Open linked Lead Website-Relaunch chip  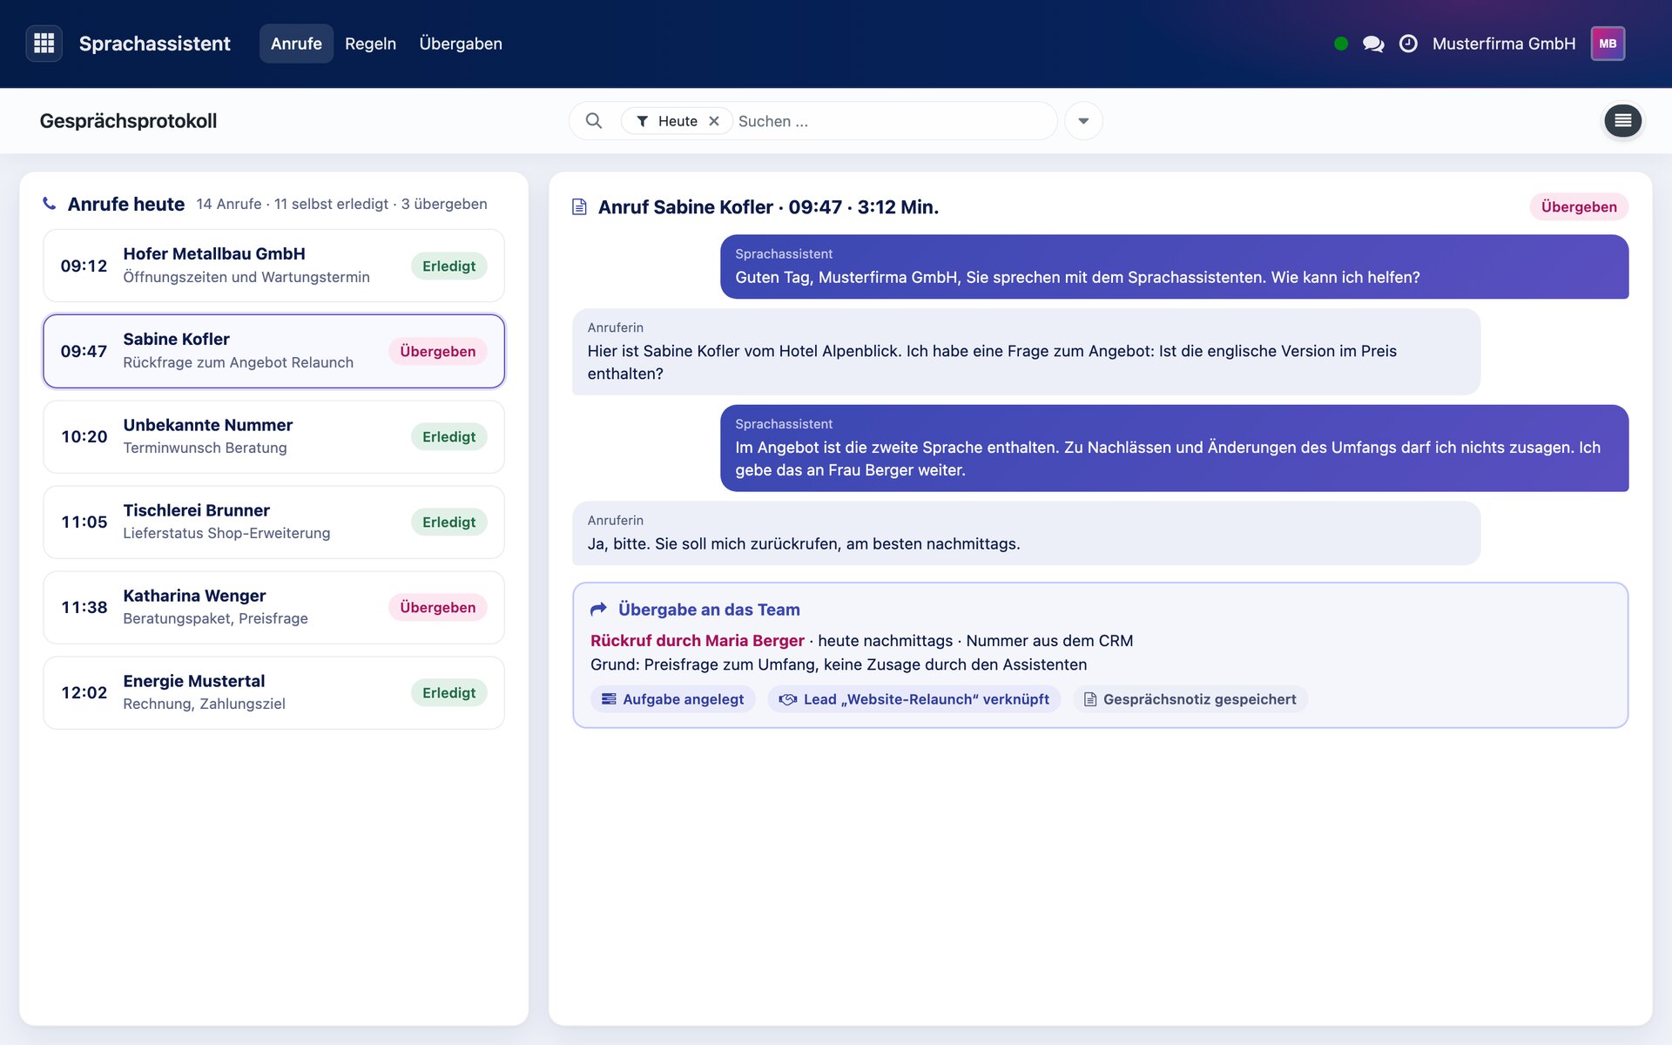coord(914,699)
